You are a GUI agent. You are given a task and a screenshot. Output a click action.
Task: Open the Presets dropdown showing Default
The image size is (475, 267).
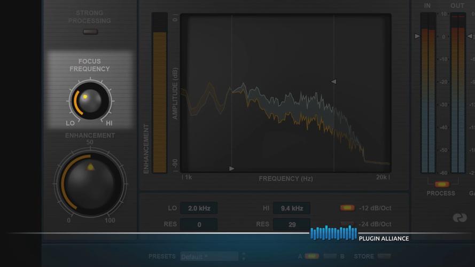pyautogui.click(x=209, y=256)
